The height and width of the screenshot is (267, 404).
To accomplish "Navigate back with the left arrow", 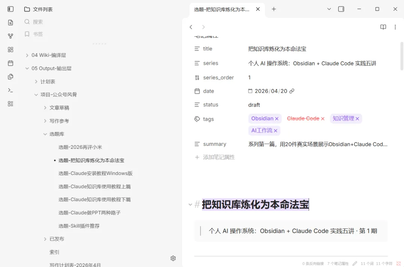I will pyautogui.click(x=191, y=27).
